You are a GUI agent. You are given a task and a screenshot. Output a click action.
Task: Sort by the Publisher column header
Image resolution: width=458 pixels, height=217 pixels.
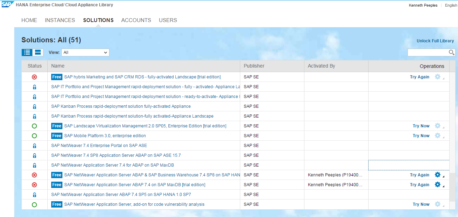(272, 66)
